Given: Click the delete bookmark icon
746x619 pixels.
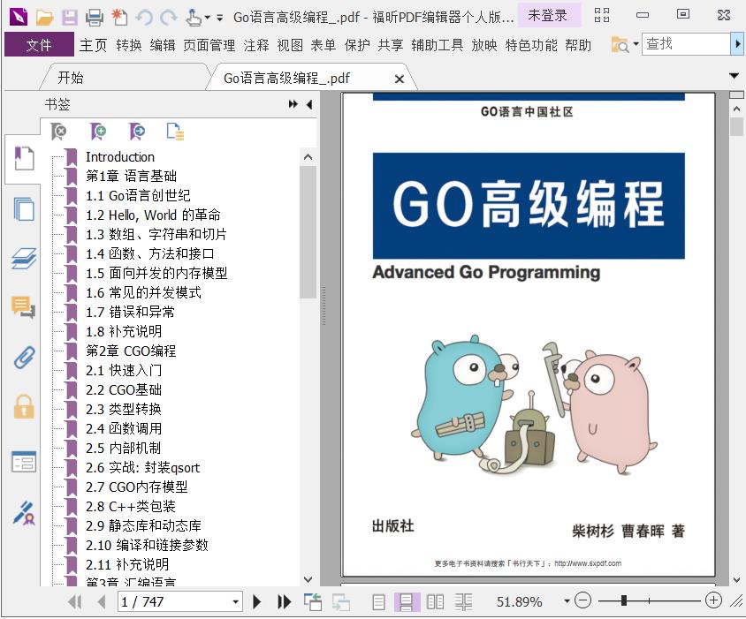Looking at the screenshot, I should pos(58,132).
